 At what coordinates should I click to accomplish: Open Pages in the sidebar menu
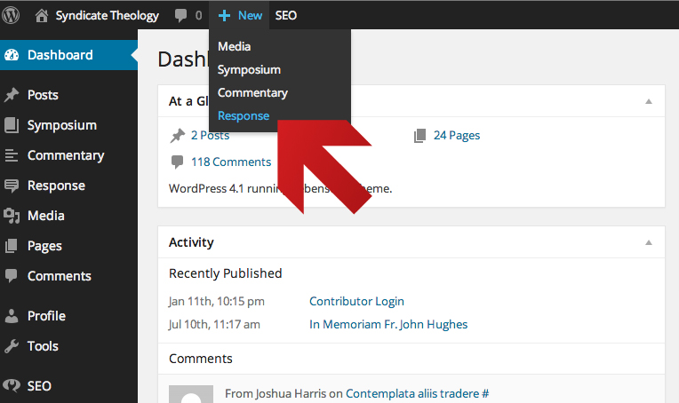tap(44, 246)
